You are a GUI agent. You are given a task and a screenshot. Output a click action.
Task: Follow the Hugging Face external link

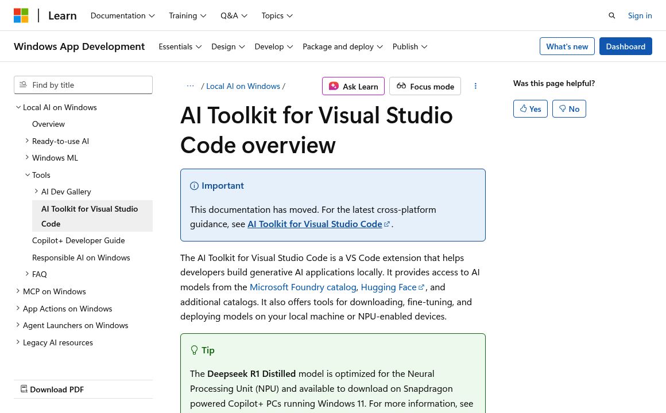389,286
